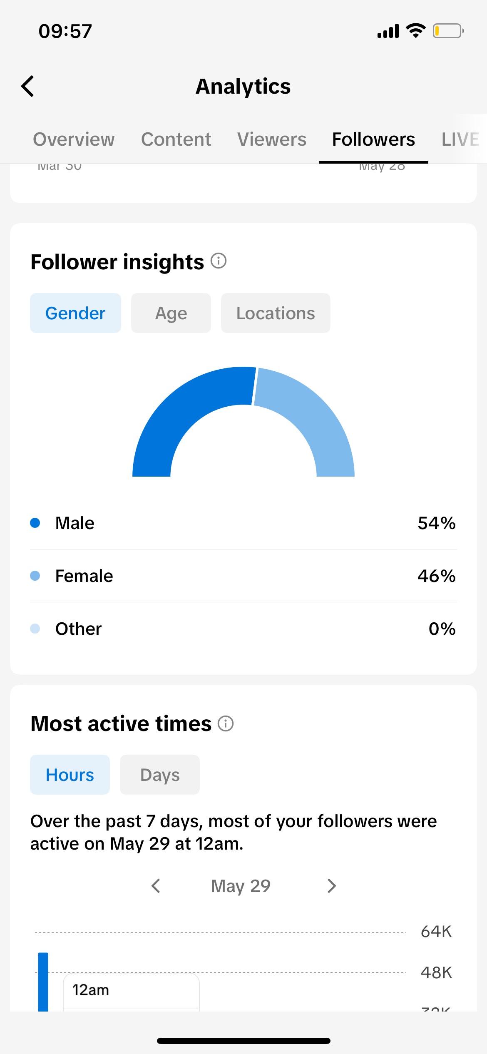
Task: Tap the 12am bar in chart
Action: pyautogui.click(x=43, y=982)
